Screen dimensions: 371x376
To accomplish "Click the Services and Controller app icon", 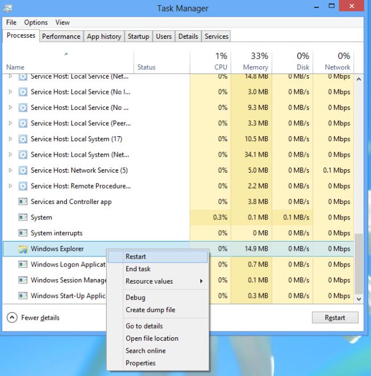I will [x=23, y=202].
